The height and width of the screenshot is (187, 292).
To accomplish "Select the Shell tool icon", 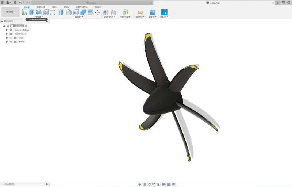I will coord(76,12).
